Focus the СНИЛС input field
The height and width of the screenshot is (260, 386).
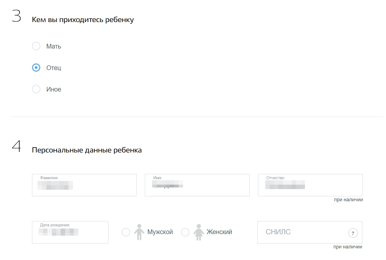pyautogui.click(x=301, y=232)
